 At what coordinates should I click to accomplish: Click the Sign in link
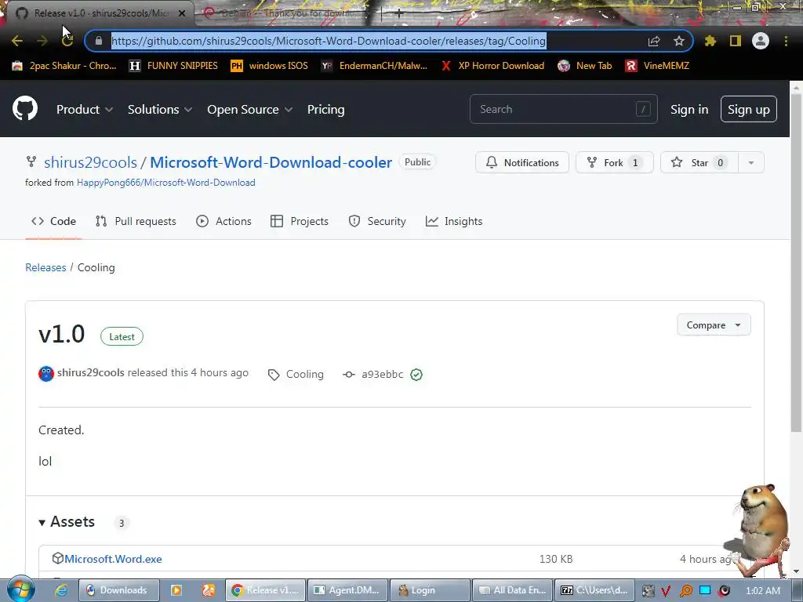coord(689,109)
